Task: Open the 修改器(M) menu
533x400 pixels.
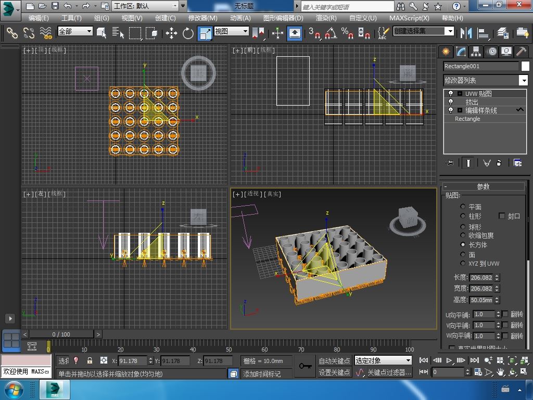Action: (x=202, y=18)
